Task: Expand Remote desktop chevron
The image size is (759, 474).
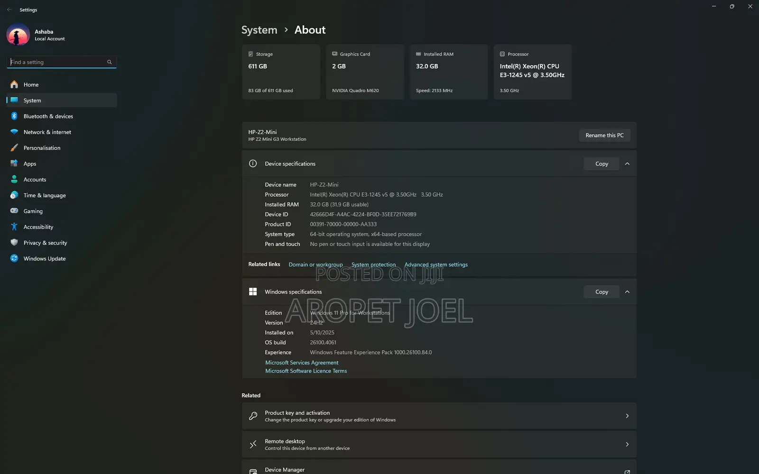Action: click(x=627, y=445)
